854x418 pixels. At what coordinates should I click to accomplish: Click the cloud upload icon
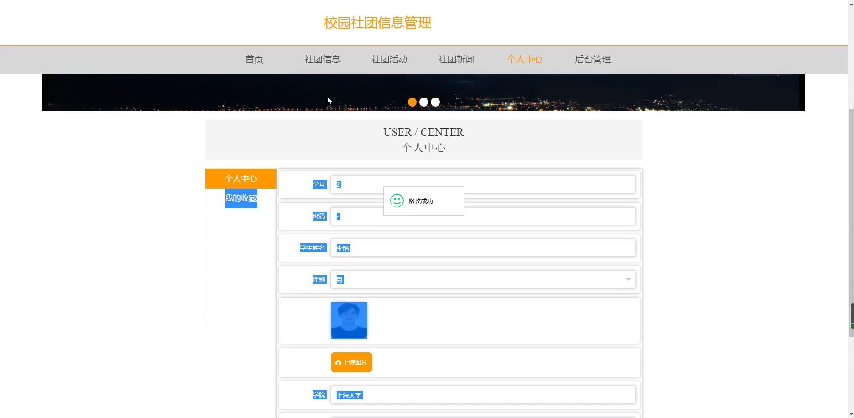(x=338, y=362)
